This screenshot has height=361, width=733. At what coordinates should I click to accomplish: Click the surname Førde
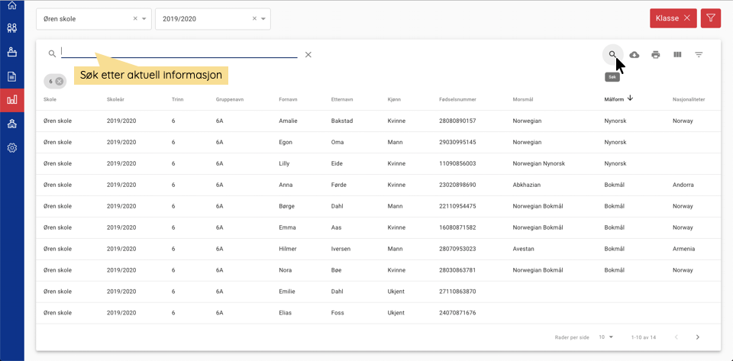click(x=338, y=185)
